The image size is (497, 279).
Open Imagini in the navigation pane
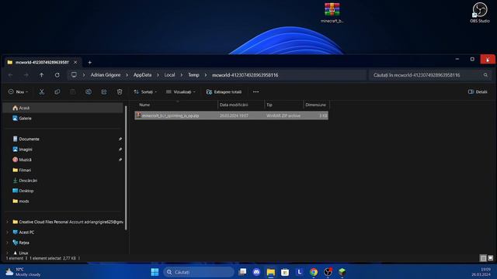coord(63,150)
